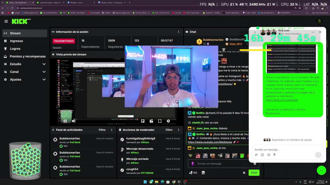Close the Kick.com support widget
330x185 pixels.
pyautogui.click(x=320, y=32)
